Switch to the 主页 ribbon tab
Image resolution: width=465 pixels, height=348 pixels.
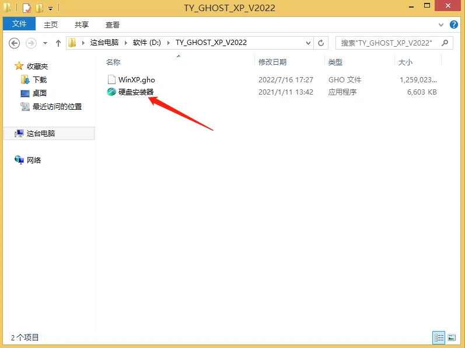coord(51,25)
